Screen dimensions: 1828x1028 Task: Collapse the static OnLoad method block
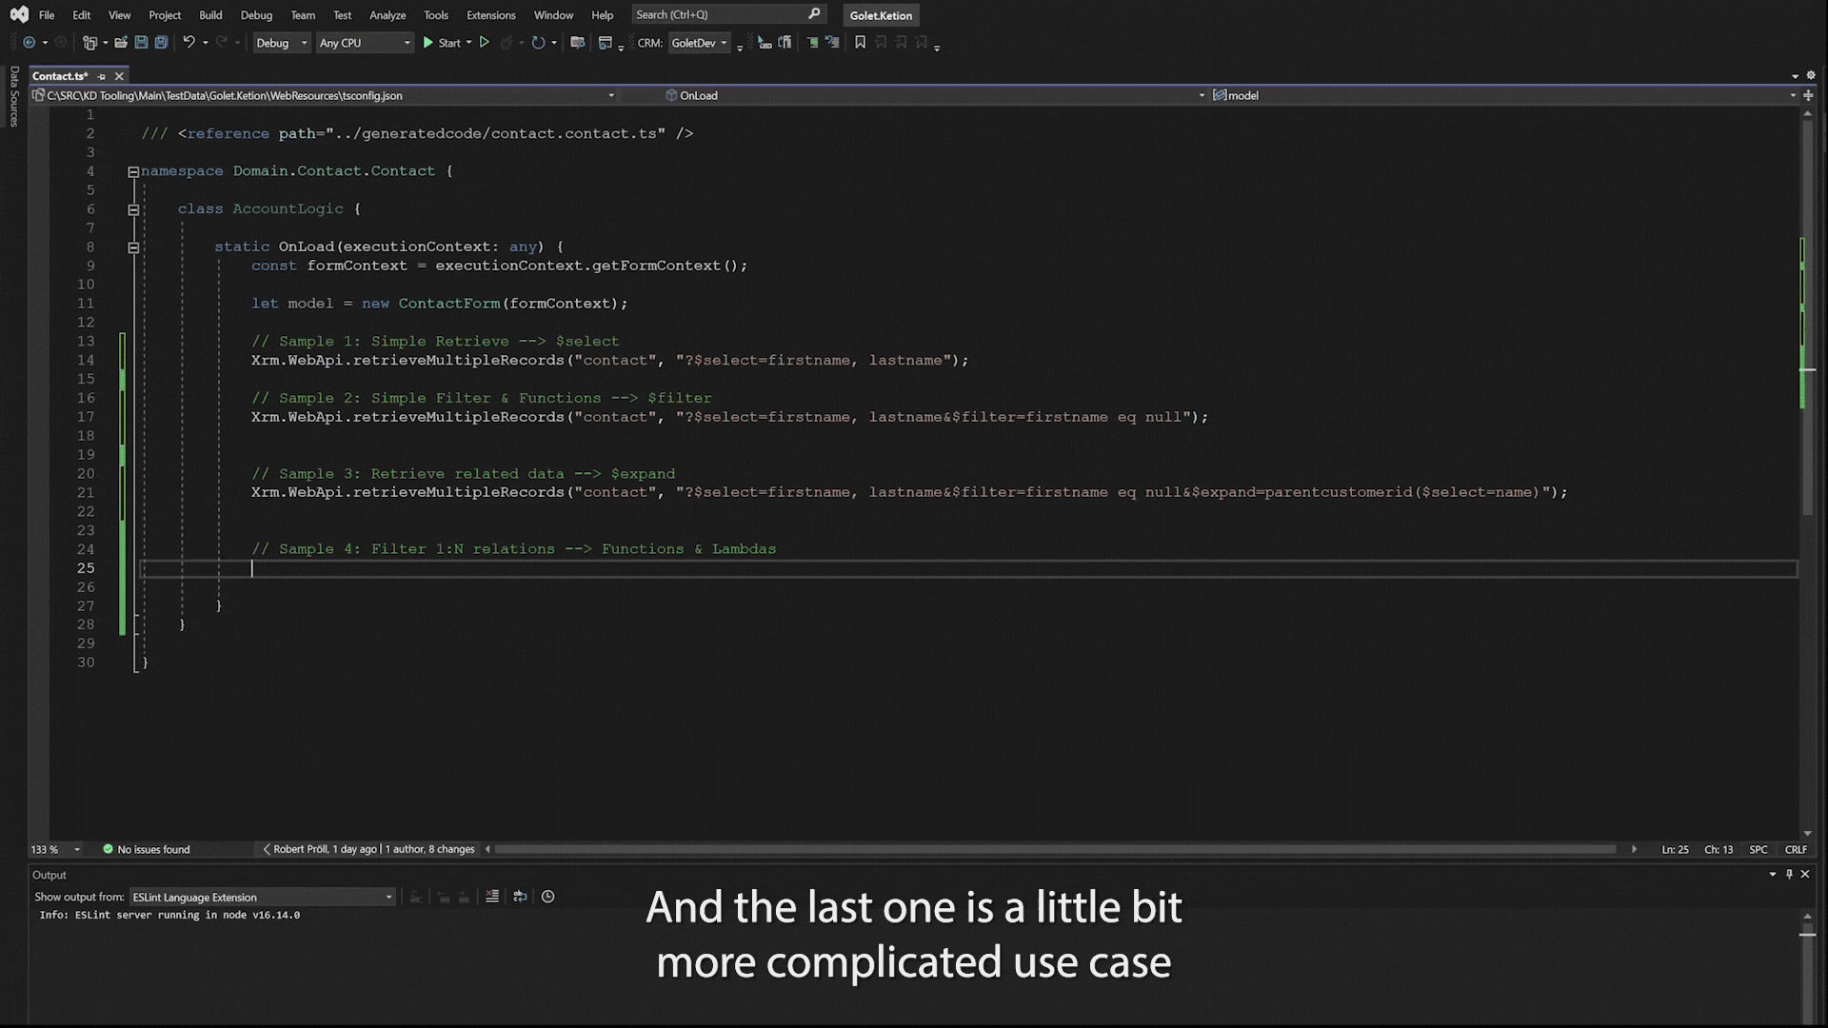[x=133, y=247]
